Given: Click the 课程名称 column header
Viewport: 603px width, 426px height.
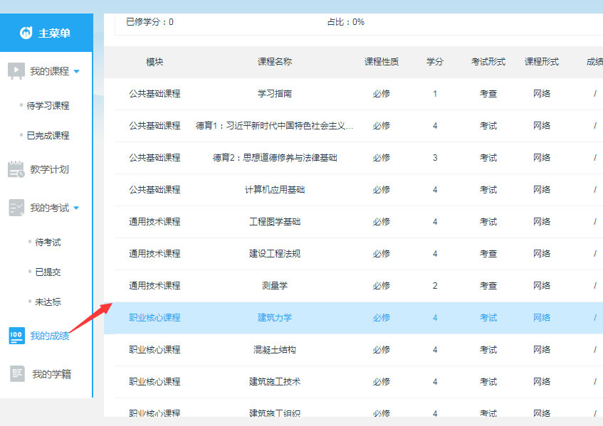Looking at the screenshot, I should [x=275, y=62].
